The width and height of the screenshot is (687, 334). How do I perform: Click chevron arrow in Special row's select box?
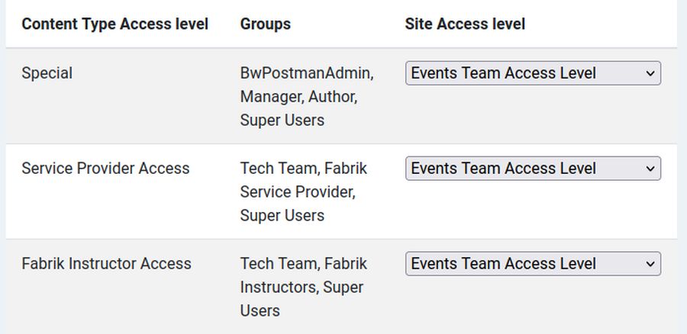click(x=650, y=73)
